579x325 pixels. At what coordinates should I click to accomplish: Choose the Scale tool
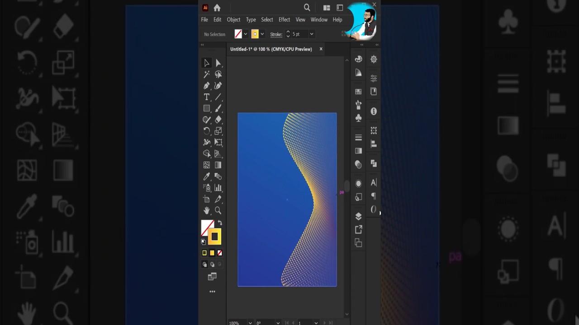pos(218,131)
